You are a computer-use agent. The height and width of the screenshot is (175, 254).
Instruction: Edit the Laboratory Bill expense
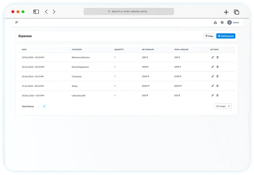pyautogui.click(x=213, y=95)
